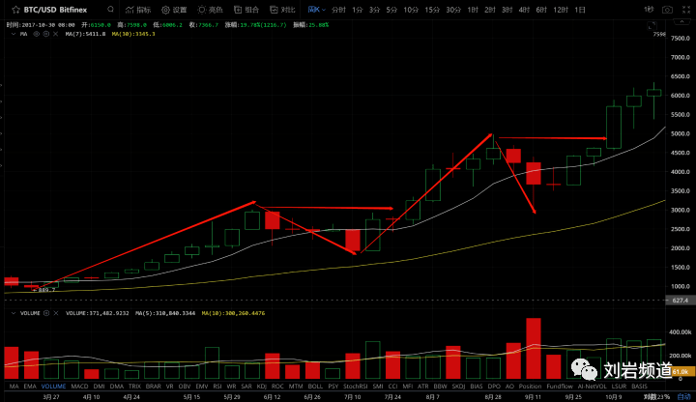
Task: Open the 组合 layout icon
Action: [x=246, y=10]
